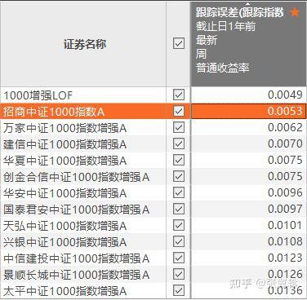Toggle checkbox for 华安中证1000指数增强A
307x300 pixels.
click(179, 192)
